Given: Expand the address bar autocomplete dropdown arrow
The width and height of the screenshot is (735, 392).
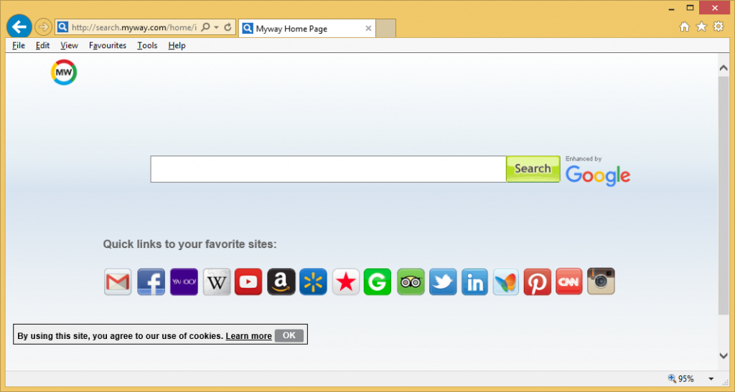Looking at the screenshot, I should click(217, 27).
